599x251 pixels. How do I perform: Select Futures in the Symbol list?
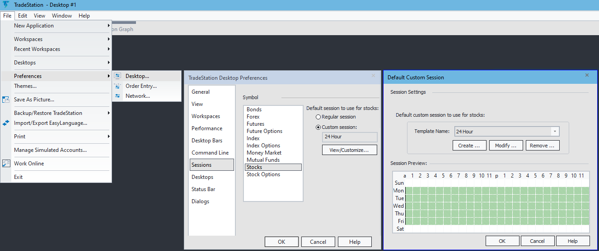pos(273,124)
